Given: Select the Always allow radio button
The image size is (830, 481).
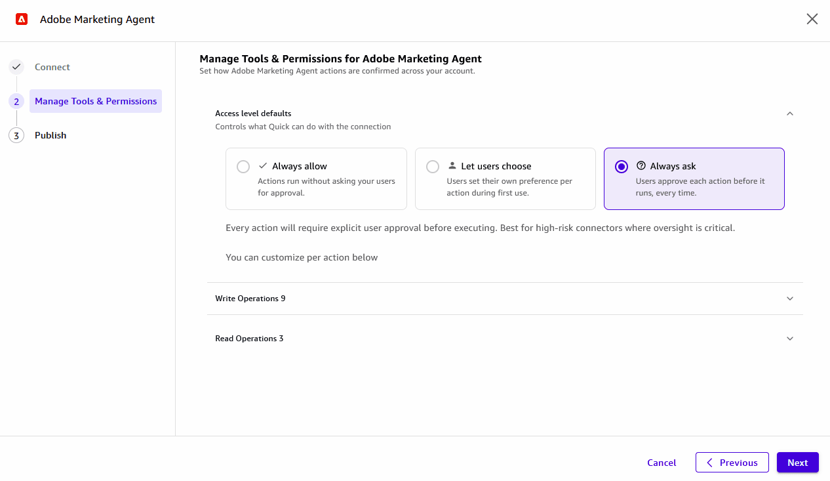Looking at the screenshot, I should coord(243,167).
